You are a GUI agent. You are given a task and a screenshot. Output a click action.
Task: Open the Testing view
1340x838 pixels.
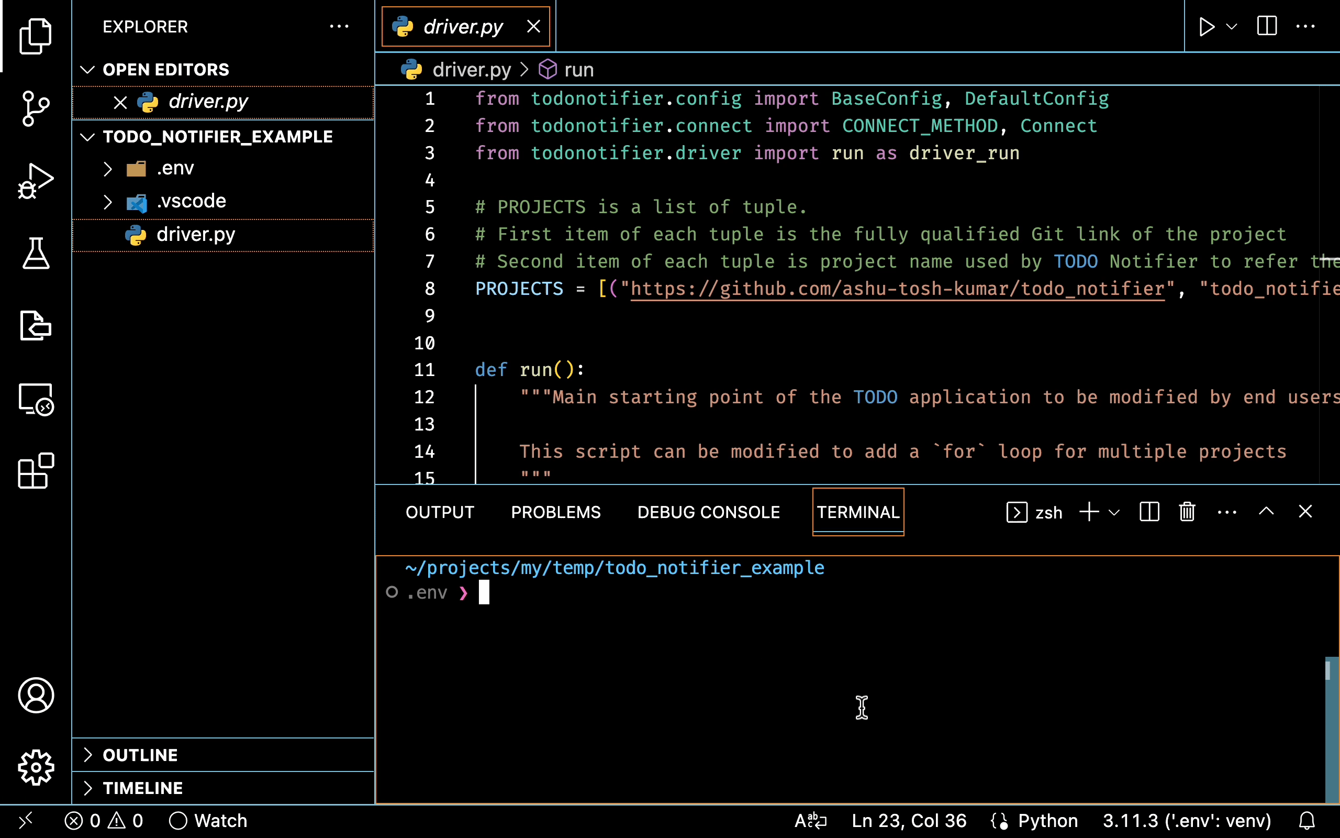coord(36,253)
